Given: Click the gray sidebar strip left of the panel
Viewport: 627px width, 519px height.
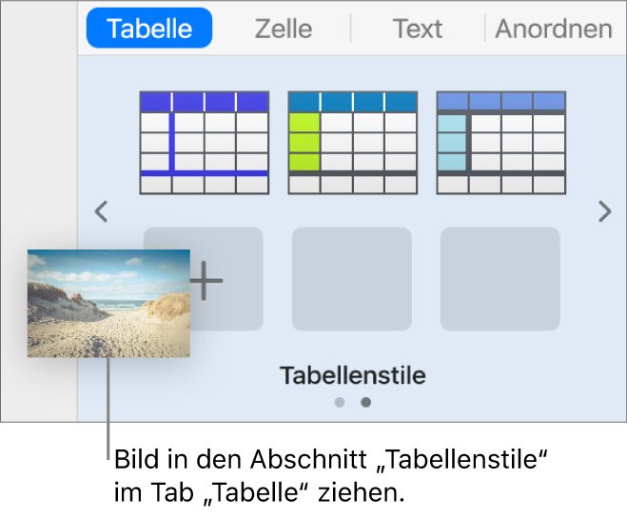Looking at the screenshot, I should pyautogui.click(x=38, y=143).
